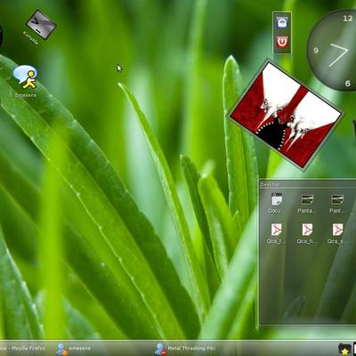Open the 'Qca_h...' PDF file icon
Viewport: 356px width, 356px height.
click(307, 234)
